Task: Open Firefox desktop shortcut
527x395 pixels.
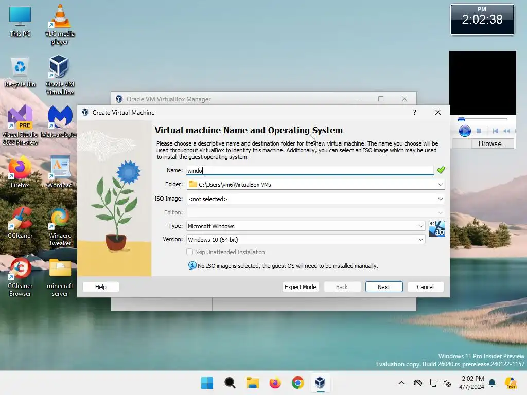Action: point(20,172)
